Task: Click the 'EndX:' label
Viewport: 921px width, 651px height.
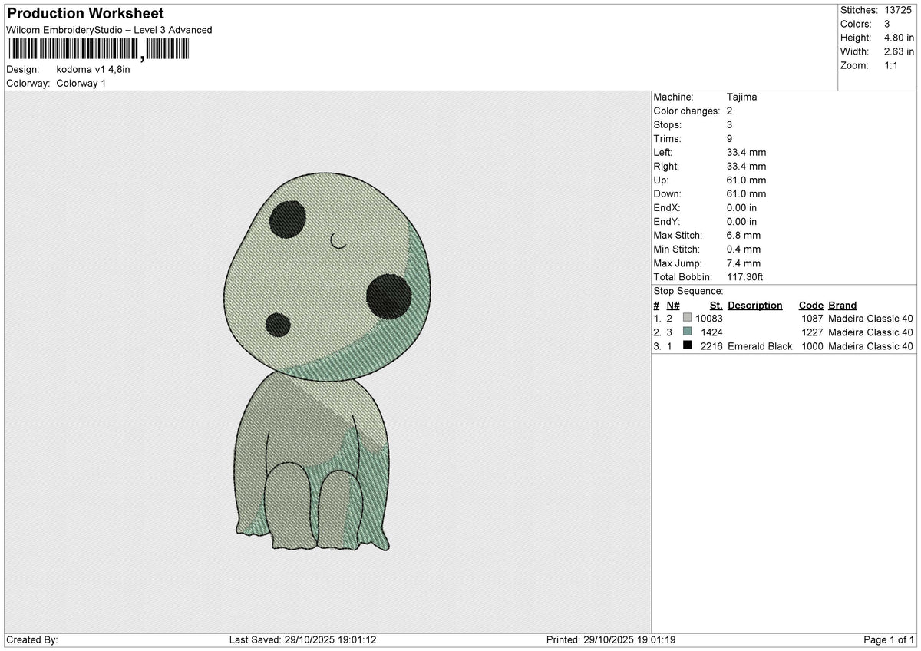Action: tap(667, 208)
